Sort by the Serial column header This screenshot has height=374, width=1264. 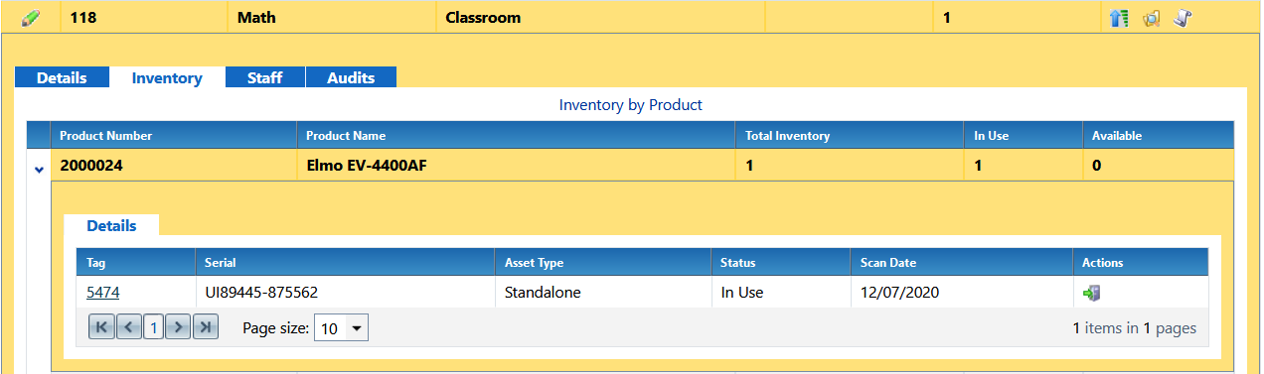pyautogui.click(x=220, y=263)
